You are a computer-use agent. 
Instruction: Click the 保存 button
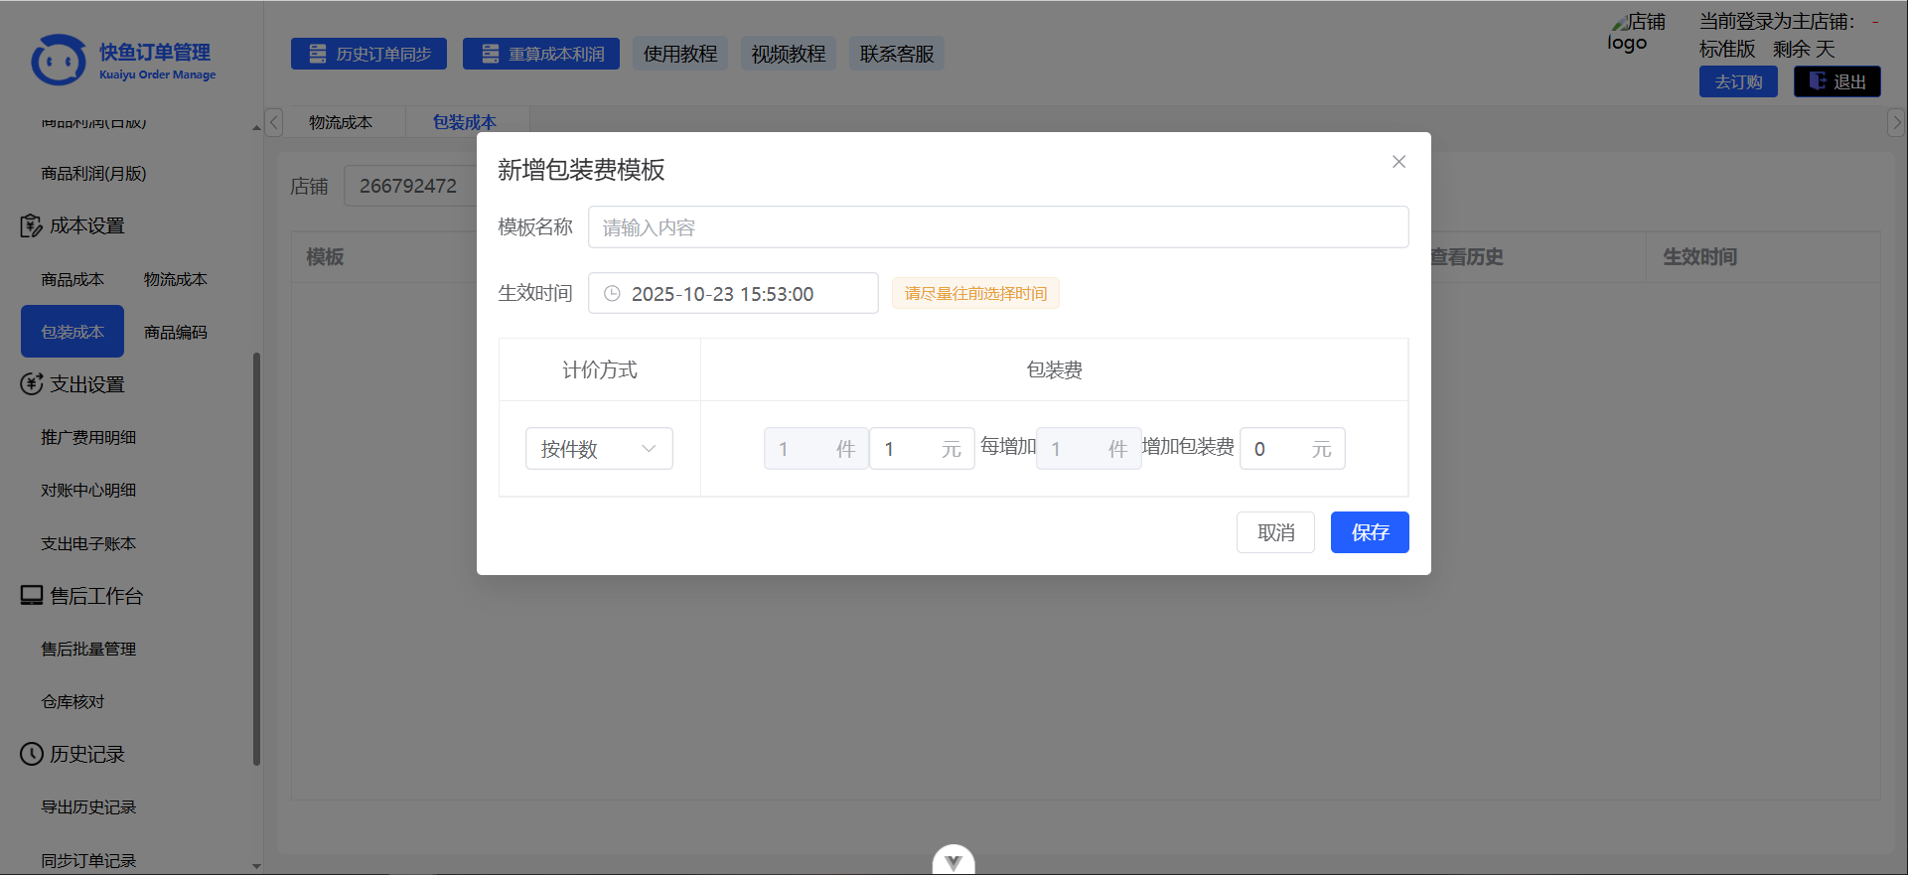[1369, 533]
